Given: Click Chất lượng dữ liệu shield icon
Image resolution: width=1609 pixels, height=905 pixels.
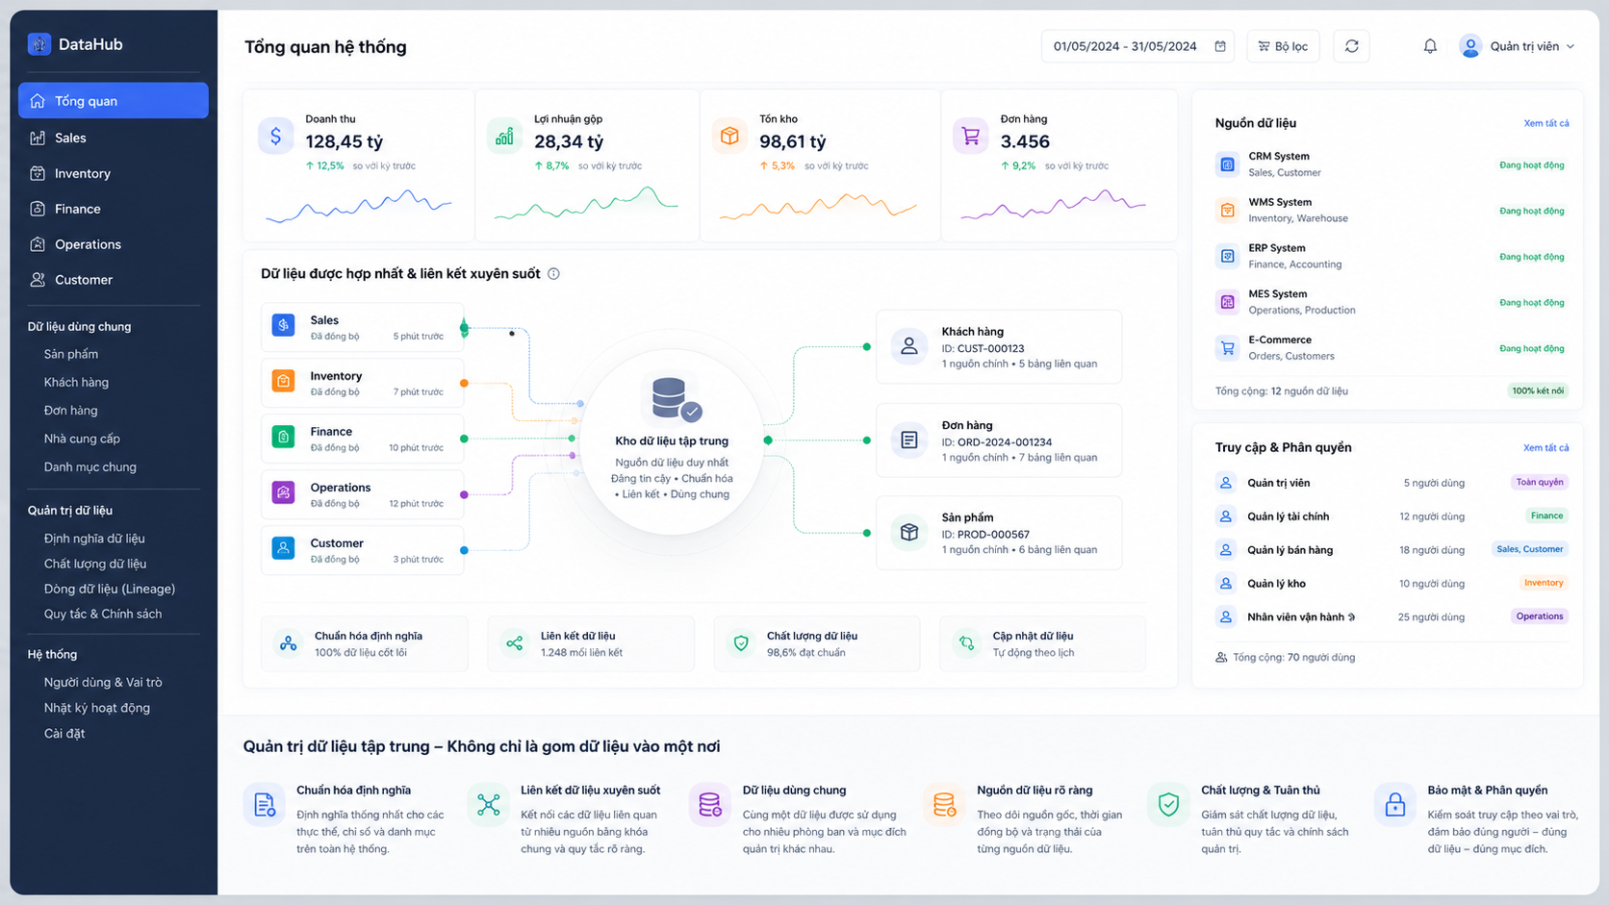Looking at the screenshot, I should [x=741, y=643].
